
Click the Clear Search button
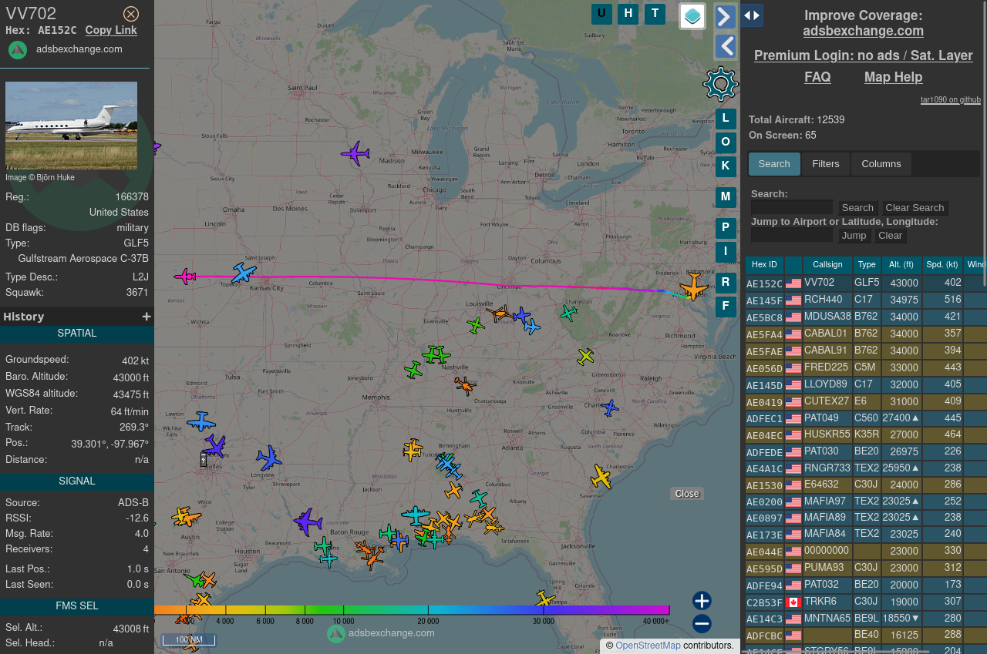pyautogui.click(x=915, y=208)
